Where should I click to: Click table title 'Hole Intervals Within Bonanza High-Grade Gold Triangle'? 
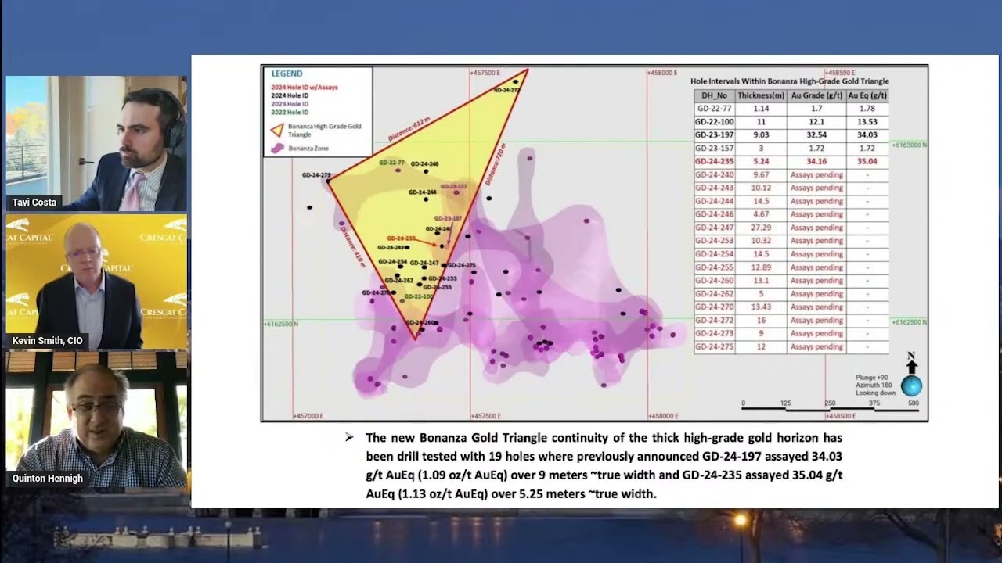pyautogui.click(x=789, y=81)
